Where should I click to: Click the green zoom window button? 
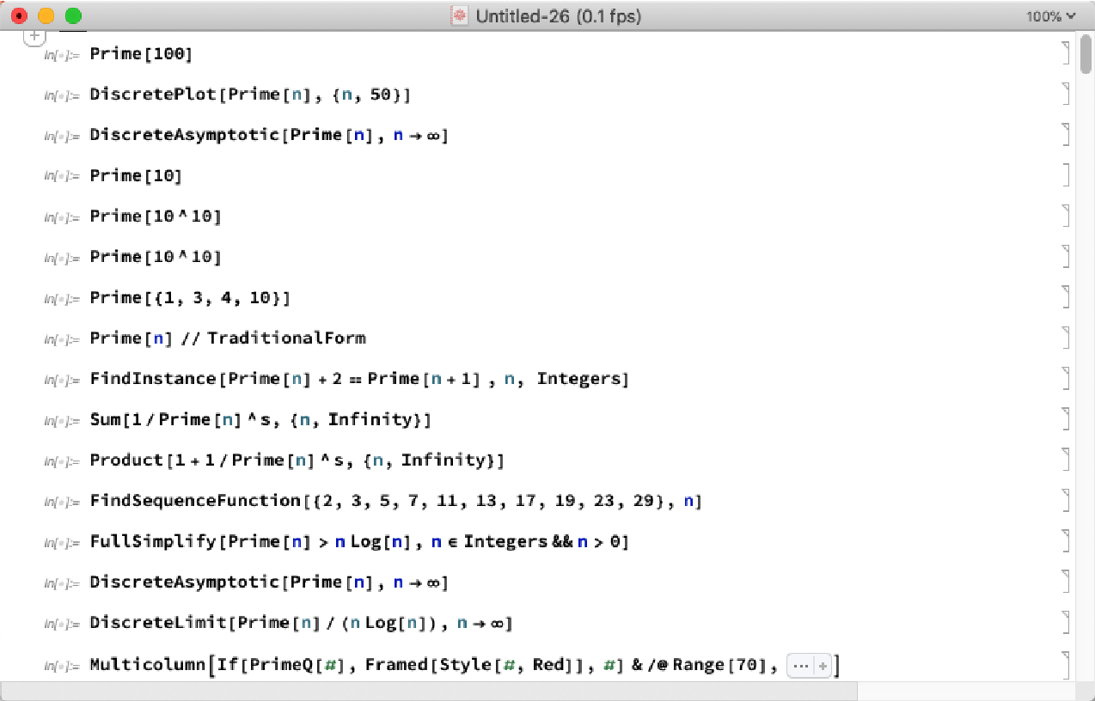click(x=74, y=16)
